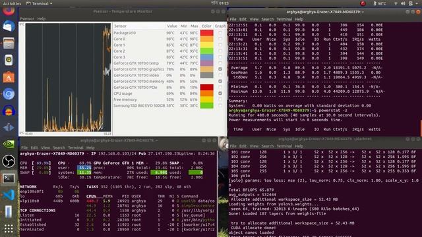Viewport: 422px width, 237px height.
Task: Open the network indicator in top bar
Action: pos(396,3)
